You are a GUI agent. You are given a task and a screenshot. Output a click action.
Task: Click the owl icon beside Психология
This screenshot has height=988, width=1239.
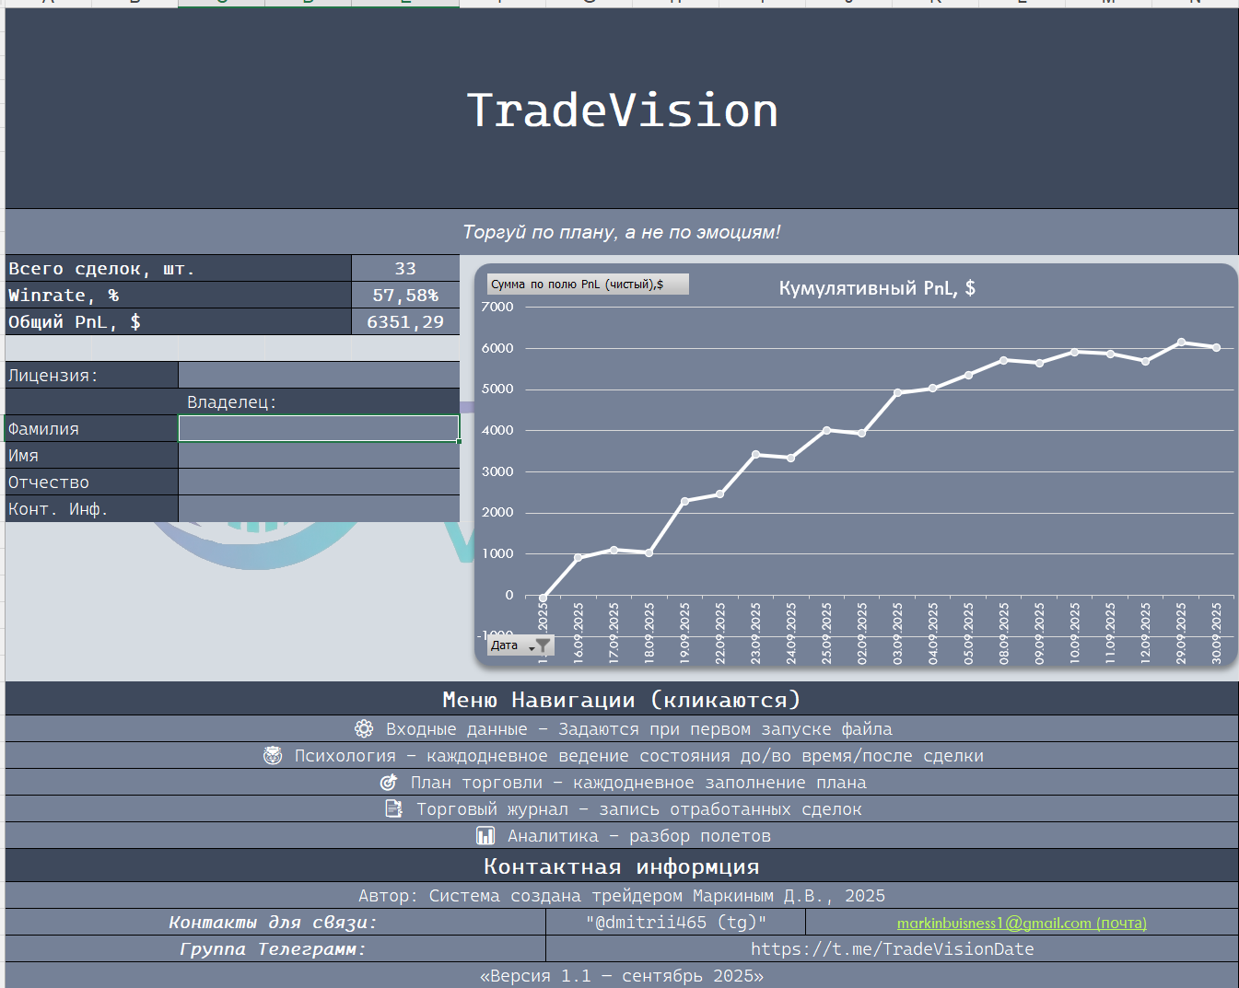coord(273,756)
